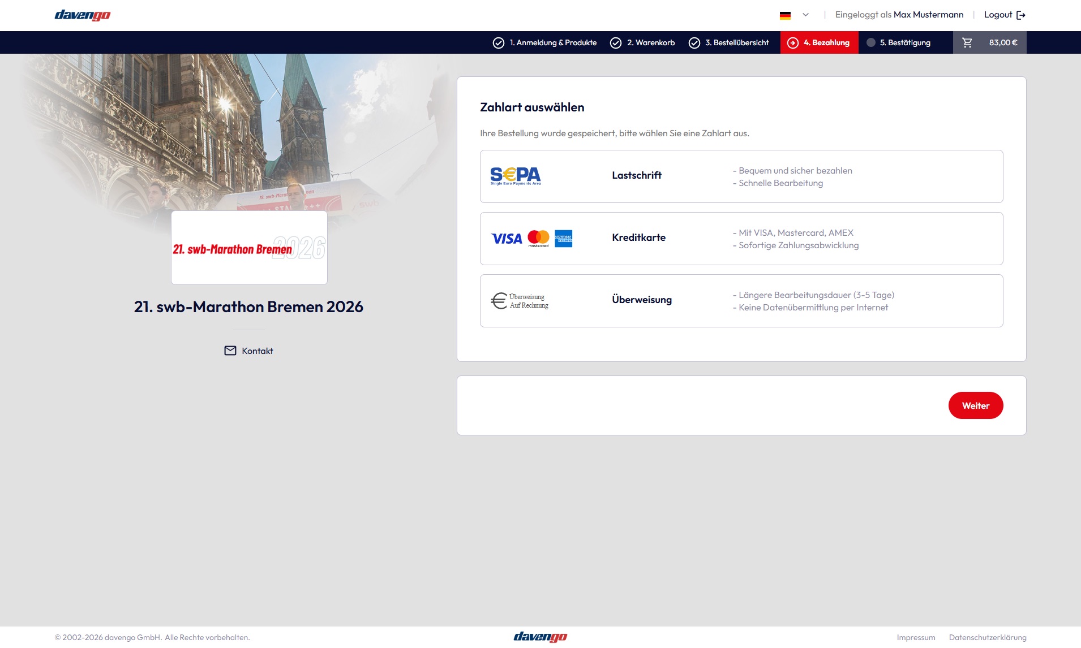Select Kreditkarte as payment method

pos(638,238)
